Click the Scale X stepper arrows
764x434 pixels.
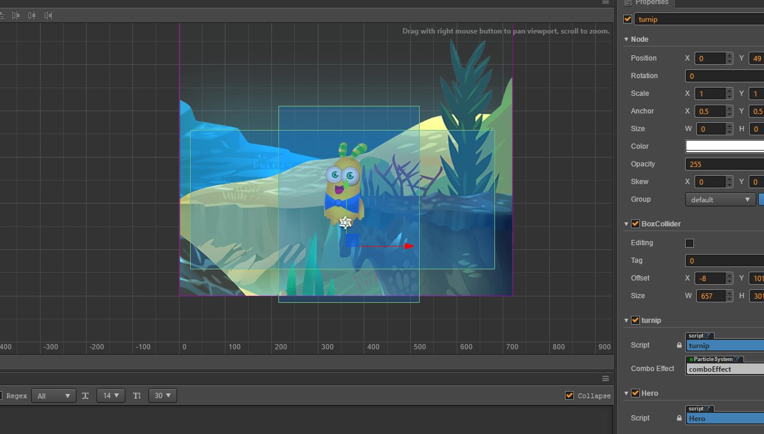729,94
